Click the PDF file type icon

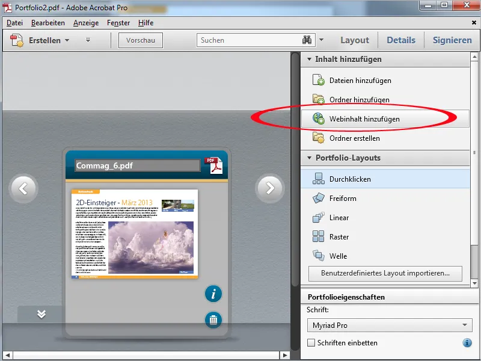[x=213, y=165]
